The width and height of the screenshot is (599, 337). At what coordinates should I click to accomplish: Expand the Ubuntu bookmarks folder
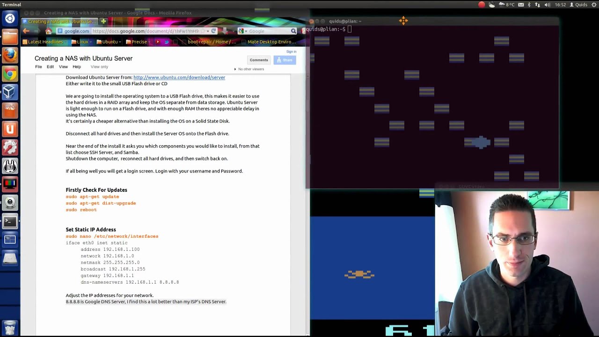point(109,42)
